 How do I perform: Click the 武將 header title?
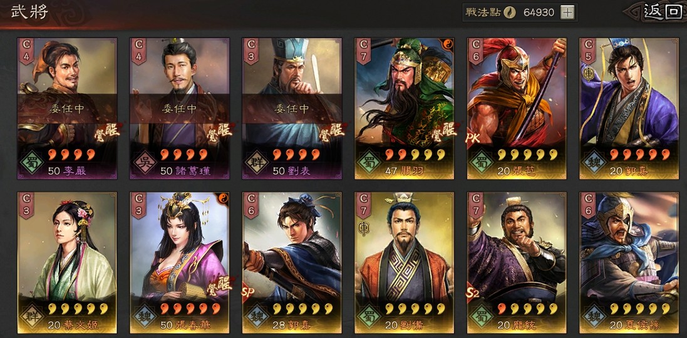29,12
